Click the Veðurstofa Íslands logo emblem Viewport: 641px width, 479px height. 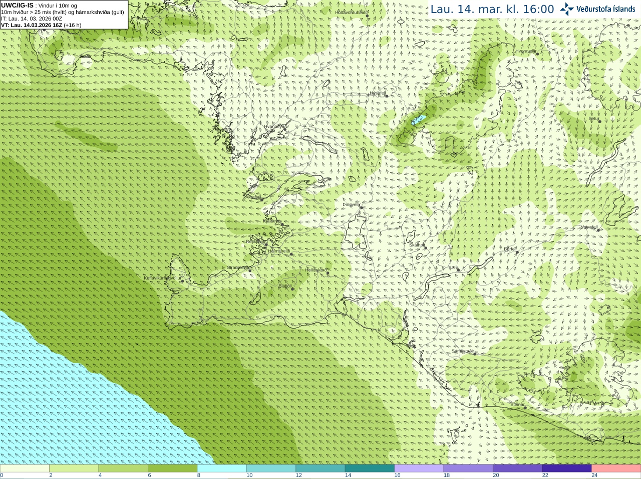pos(567,9)
